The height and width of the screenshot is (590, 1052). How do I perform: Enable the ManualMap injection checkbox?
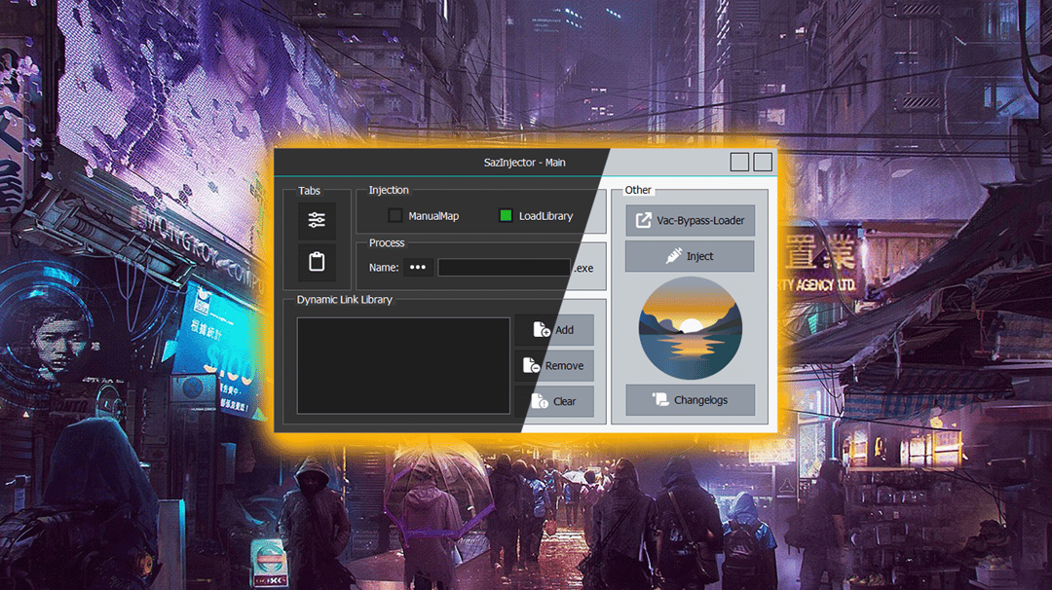click(x=395, y=215)
